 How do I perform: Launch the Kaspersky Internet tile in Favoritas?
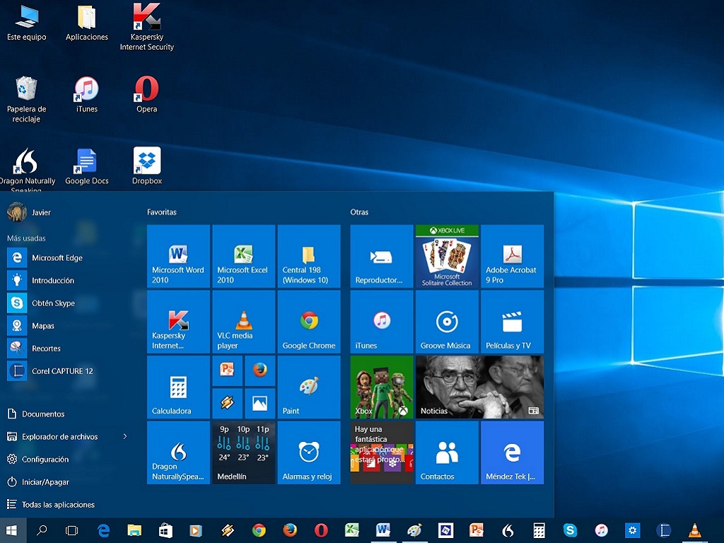coord(178,322)
